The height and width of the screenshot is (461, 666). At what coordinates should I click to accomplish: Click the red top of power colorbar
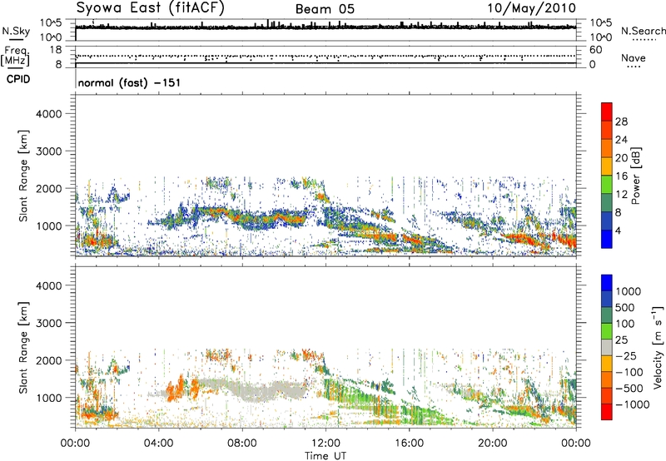tap(607, 112)
